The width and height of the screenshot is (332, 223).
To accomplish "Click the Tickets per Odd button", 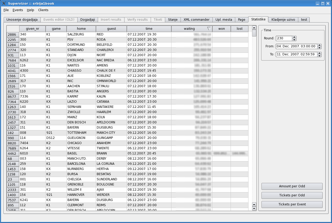I will [x=292, y=195].
